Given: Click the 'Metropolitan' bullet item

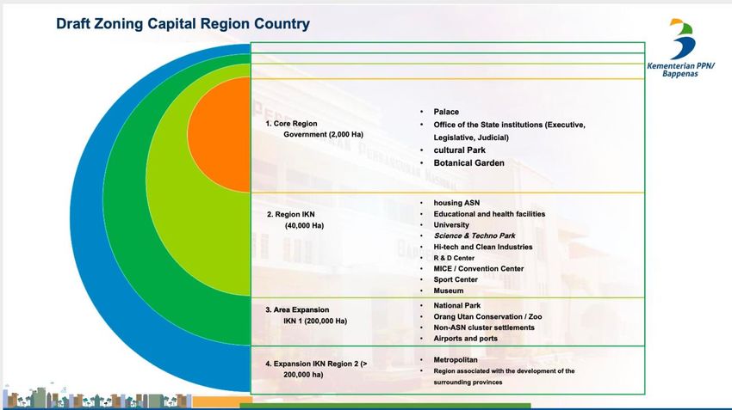Looking at the screenshot, I should [x=456, y=360].
